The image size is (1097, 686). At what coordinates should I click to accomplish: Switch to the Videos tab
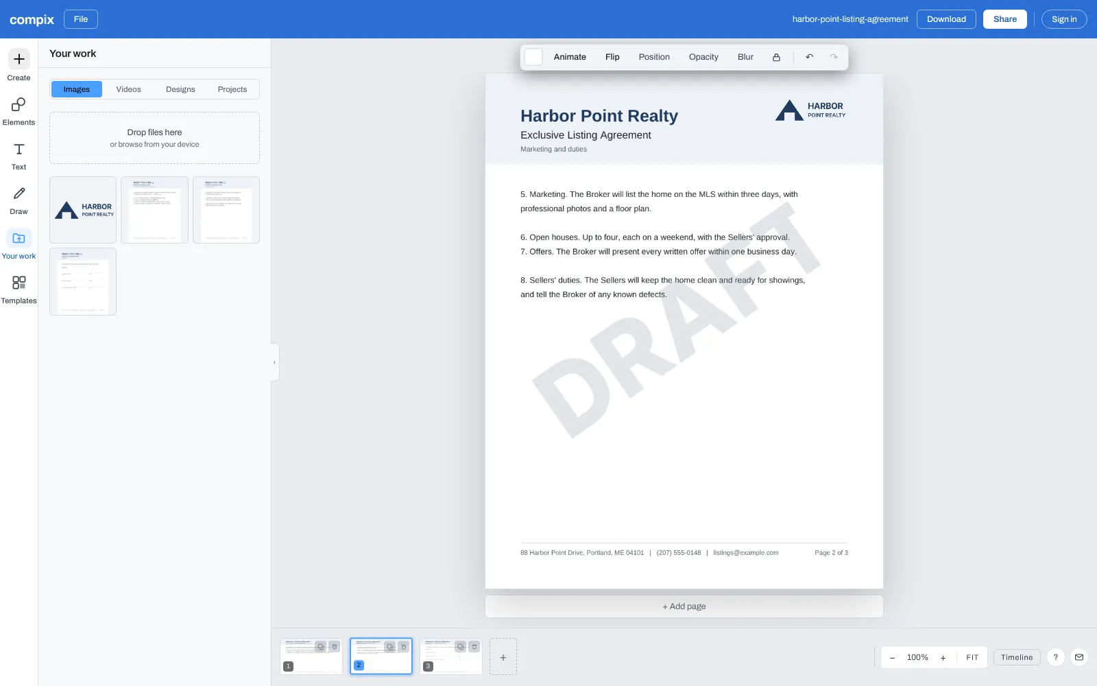(x=128, y=89)
